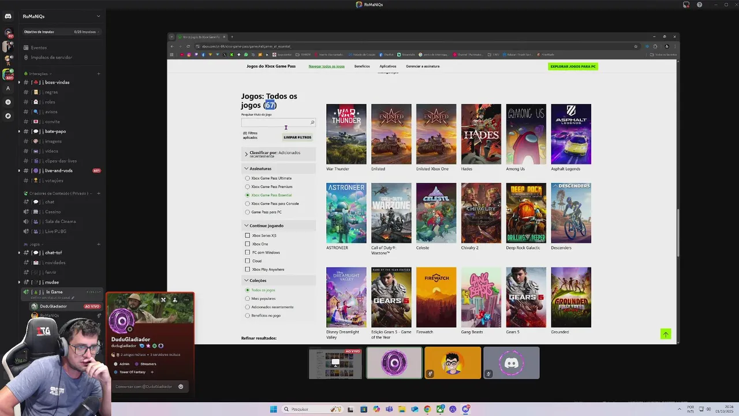Join the Sala de Cinema voice channel
This screenshot has height=416, width=739.
point(61,221)
